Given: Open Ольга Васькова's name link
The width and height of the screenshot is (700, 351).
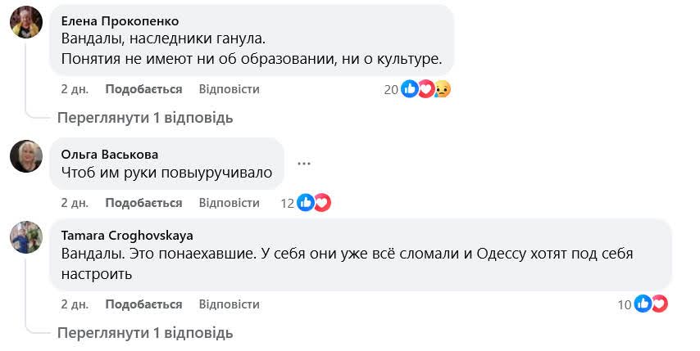Looking at the screenshot, I should [x=110, y=154].
